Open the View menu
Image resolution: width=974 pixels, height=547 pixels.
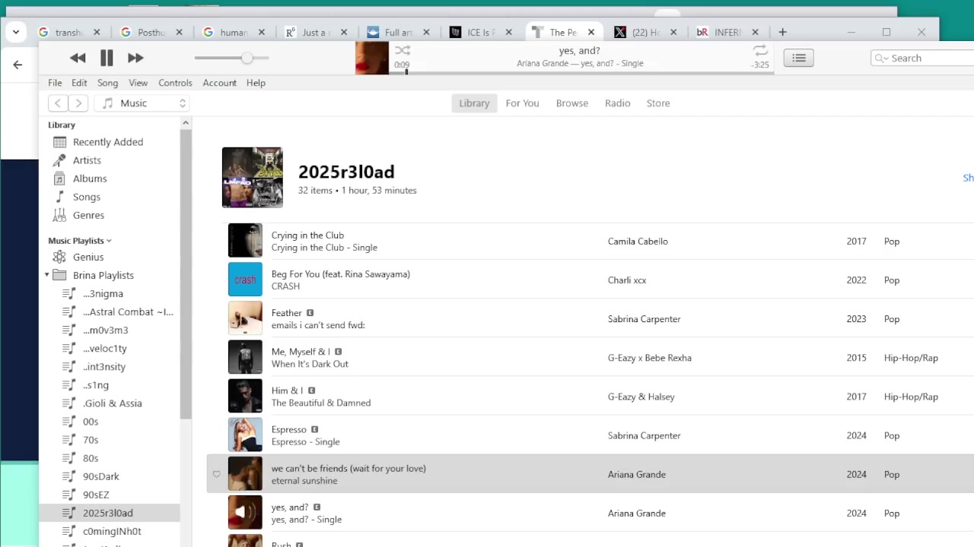click(x=138, y=83)
